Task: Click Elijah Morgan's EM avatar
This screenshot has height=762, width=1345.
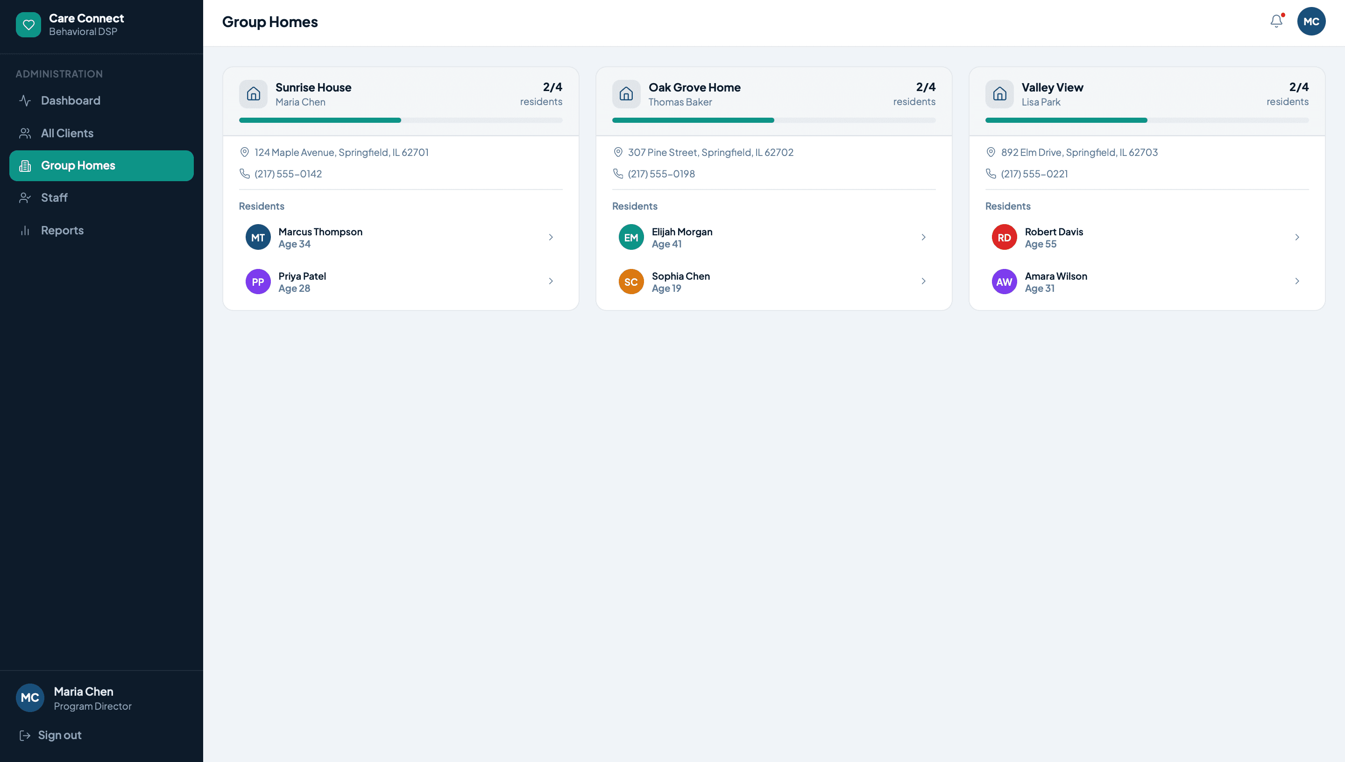Action: [631, 238]
